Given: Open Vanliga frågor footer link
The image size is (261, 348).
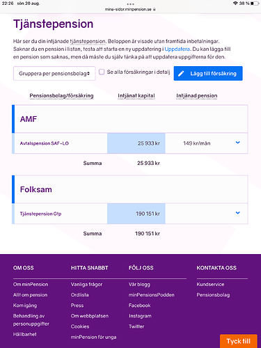Looking at the screenshot, I should (86, 285).
